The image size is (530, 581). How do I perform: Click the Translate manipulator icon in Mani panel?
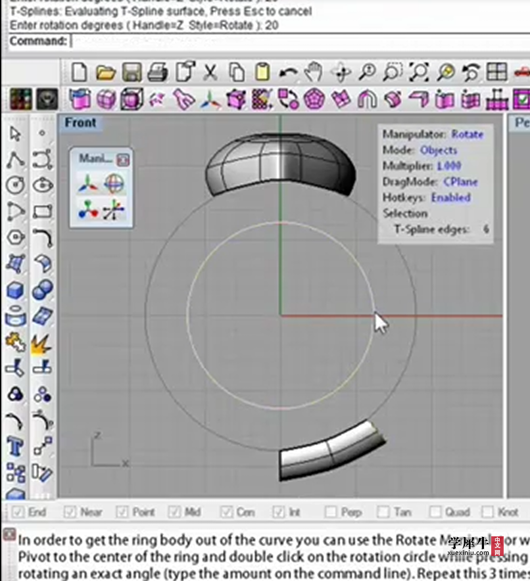88,184
